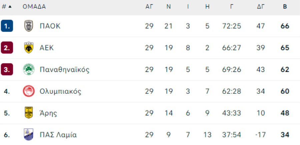Viewport: 300px width, 145px height.
Task: Open the Παναθηναϊκός team name link
Action: tap(64, 70)
